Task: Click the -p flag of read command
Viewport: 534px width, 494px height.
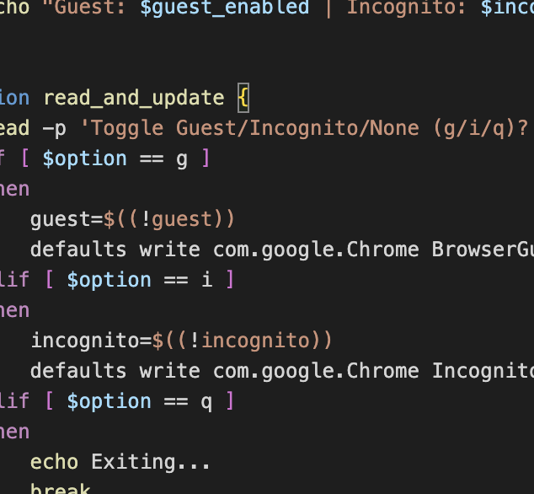Action: point(55,128)
